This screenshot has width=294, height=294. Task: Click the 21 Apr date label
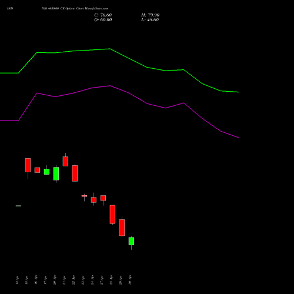(x=64, y=280)
